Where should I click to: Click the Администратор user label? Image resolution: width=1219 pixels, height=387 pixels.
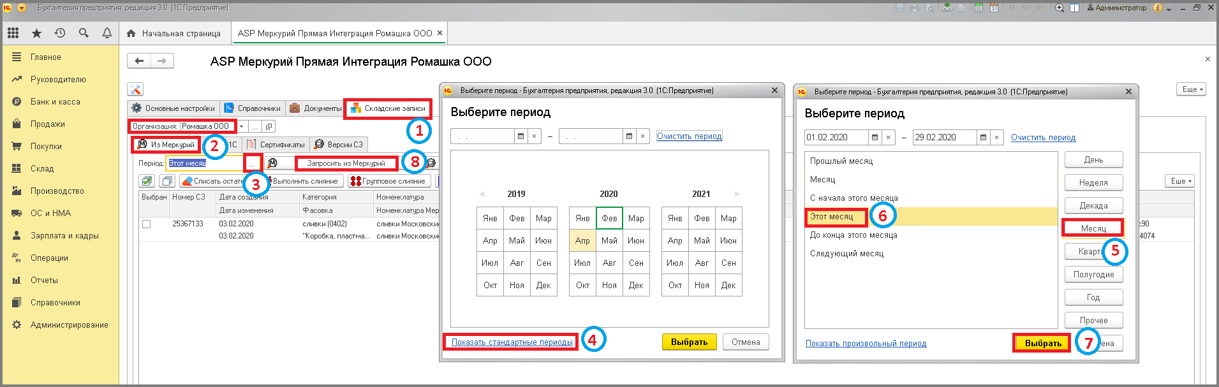pyautogui.click(x=1117, y=8)
